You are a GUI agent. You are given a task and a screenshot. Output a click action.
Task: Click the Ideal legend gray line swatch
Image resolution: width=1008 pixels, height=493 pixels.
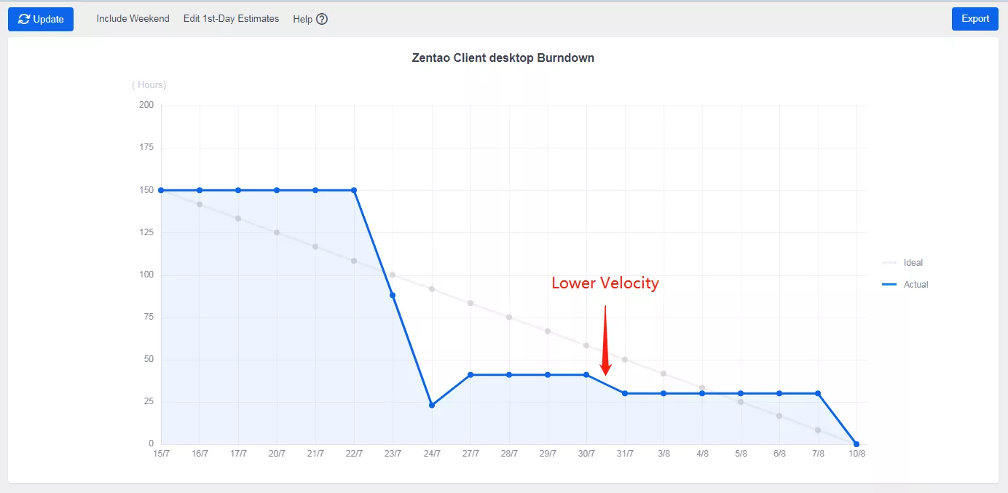point(889,263)
